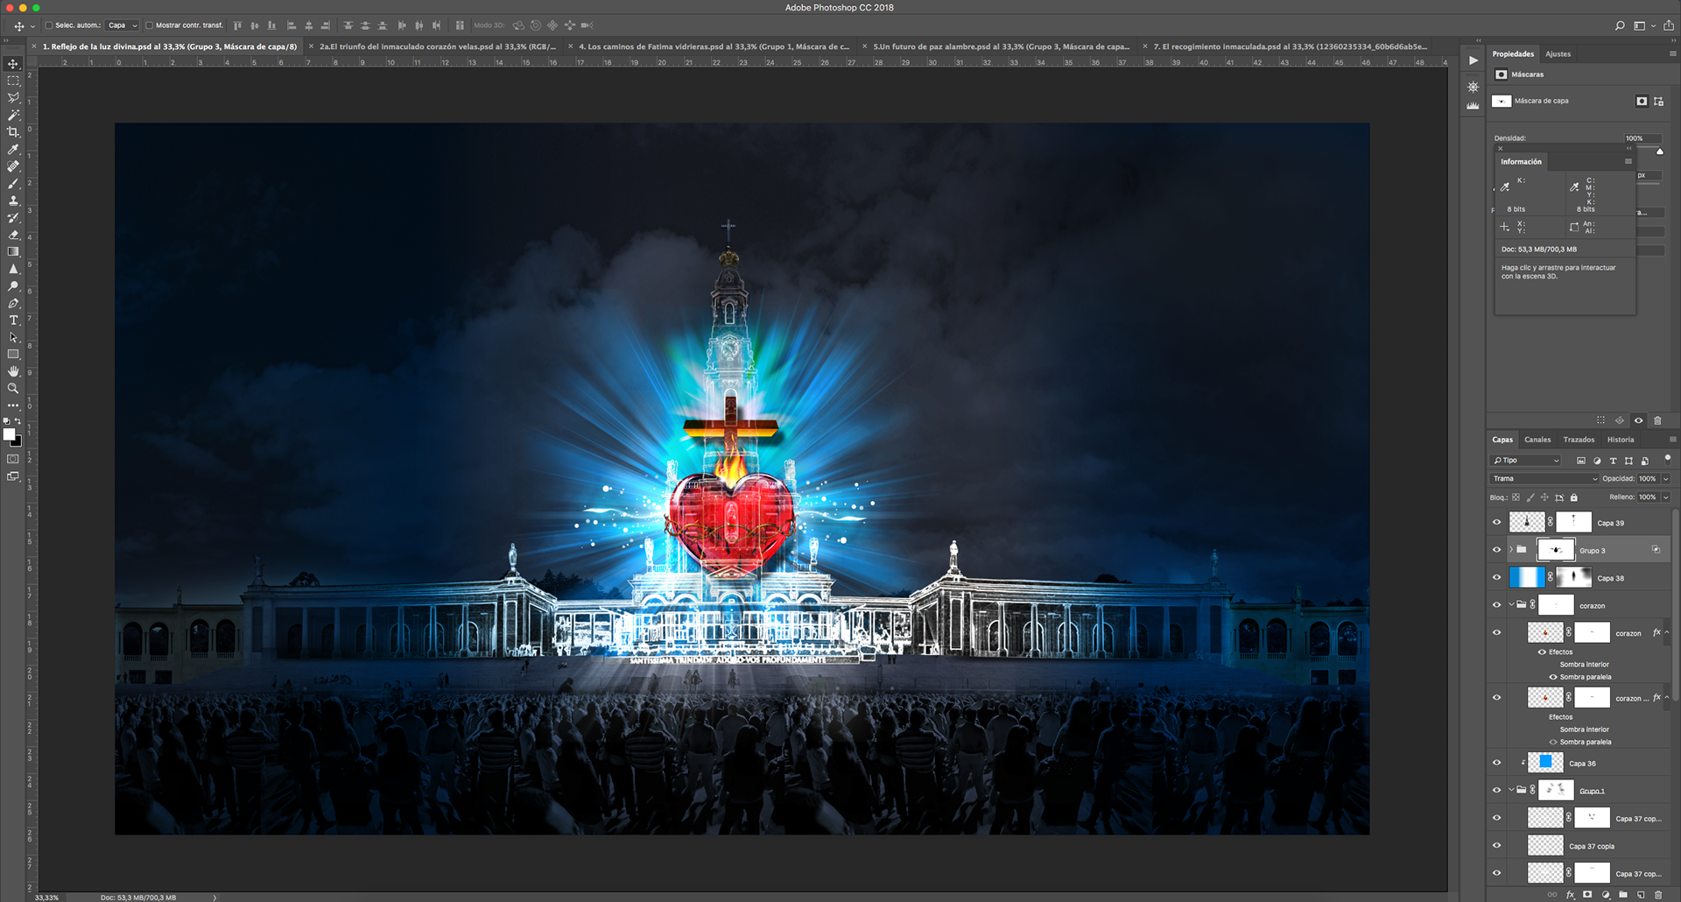The width and height of the screenshot is (1681, 902).
Task: Open the Tipo layer filter dropdown
Action: pos(1525,461)
